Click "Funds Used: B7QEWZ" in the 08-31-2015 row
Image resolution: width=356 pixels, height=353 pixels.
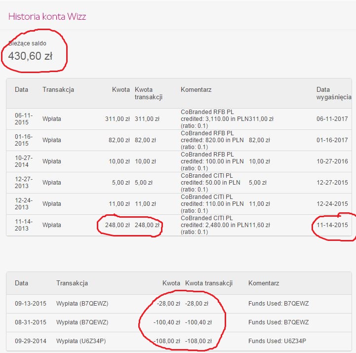(x=278, y=322)
